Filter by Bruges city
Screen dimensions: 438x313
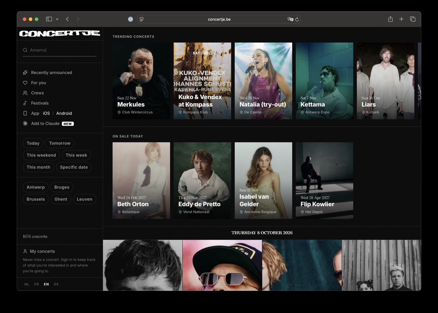[62, 187]
